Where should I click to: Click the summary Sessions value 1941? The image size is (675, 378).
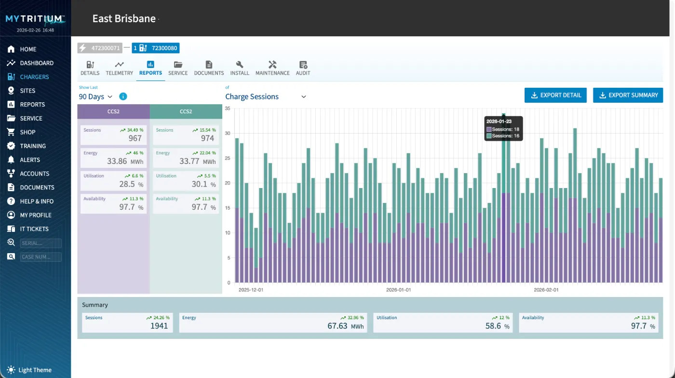159,326
